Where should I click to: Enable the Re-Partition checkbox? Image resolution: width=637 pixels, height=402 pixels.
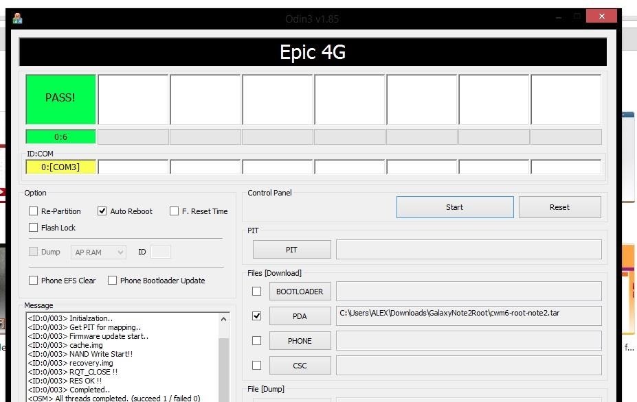point(33,211)
